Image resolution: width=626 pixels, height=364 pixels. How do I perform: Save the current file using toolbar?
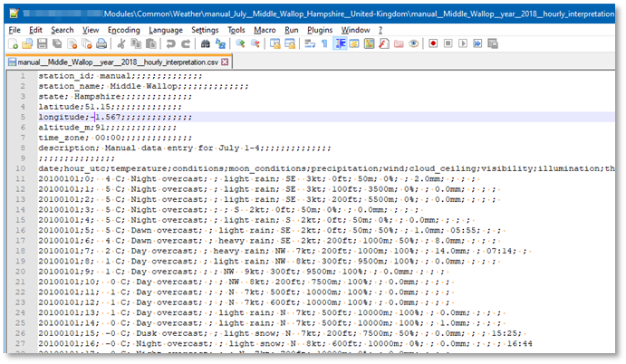point(42,43)
